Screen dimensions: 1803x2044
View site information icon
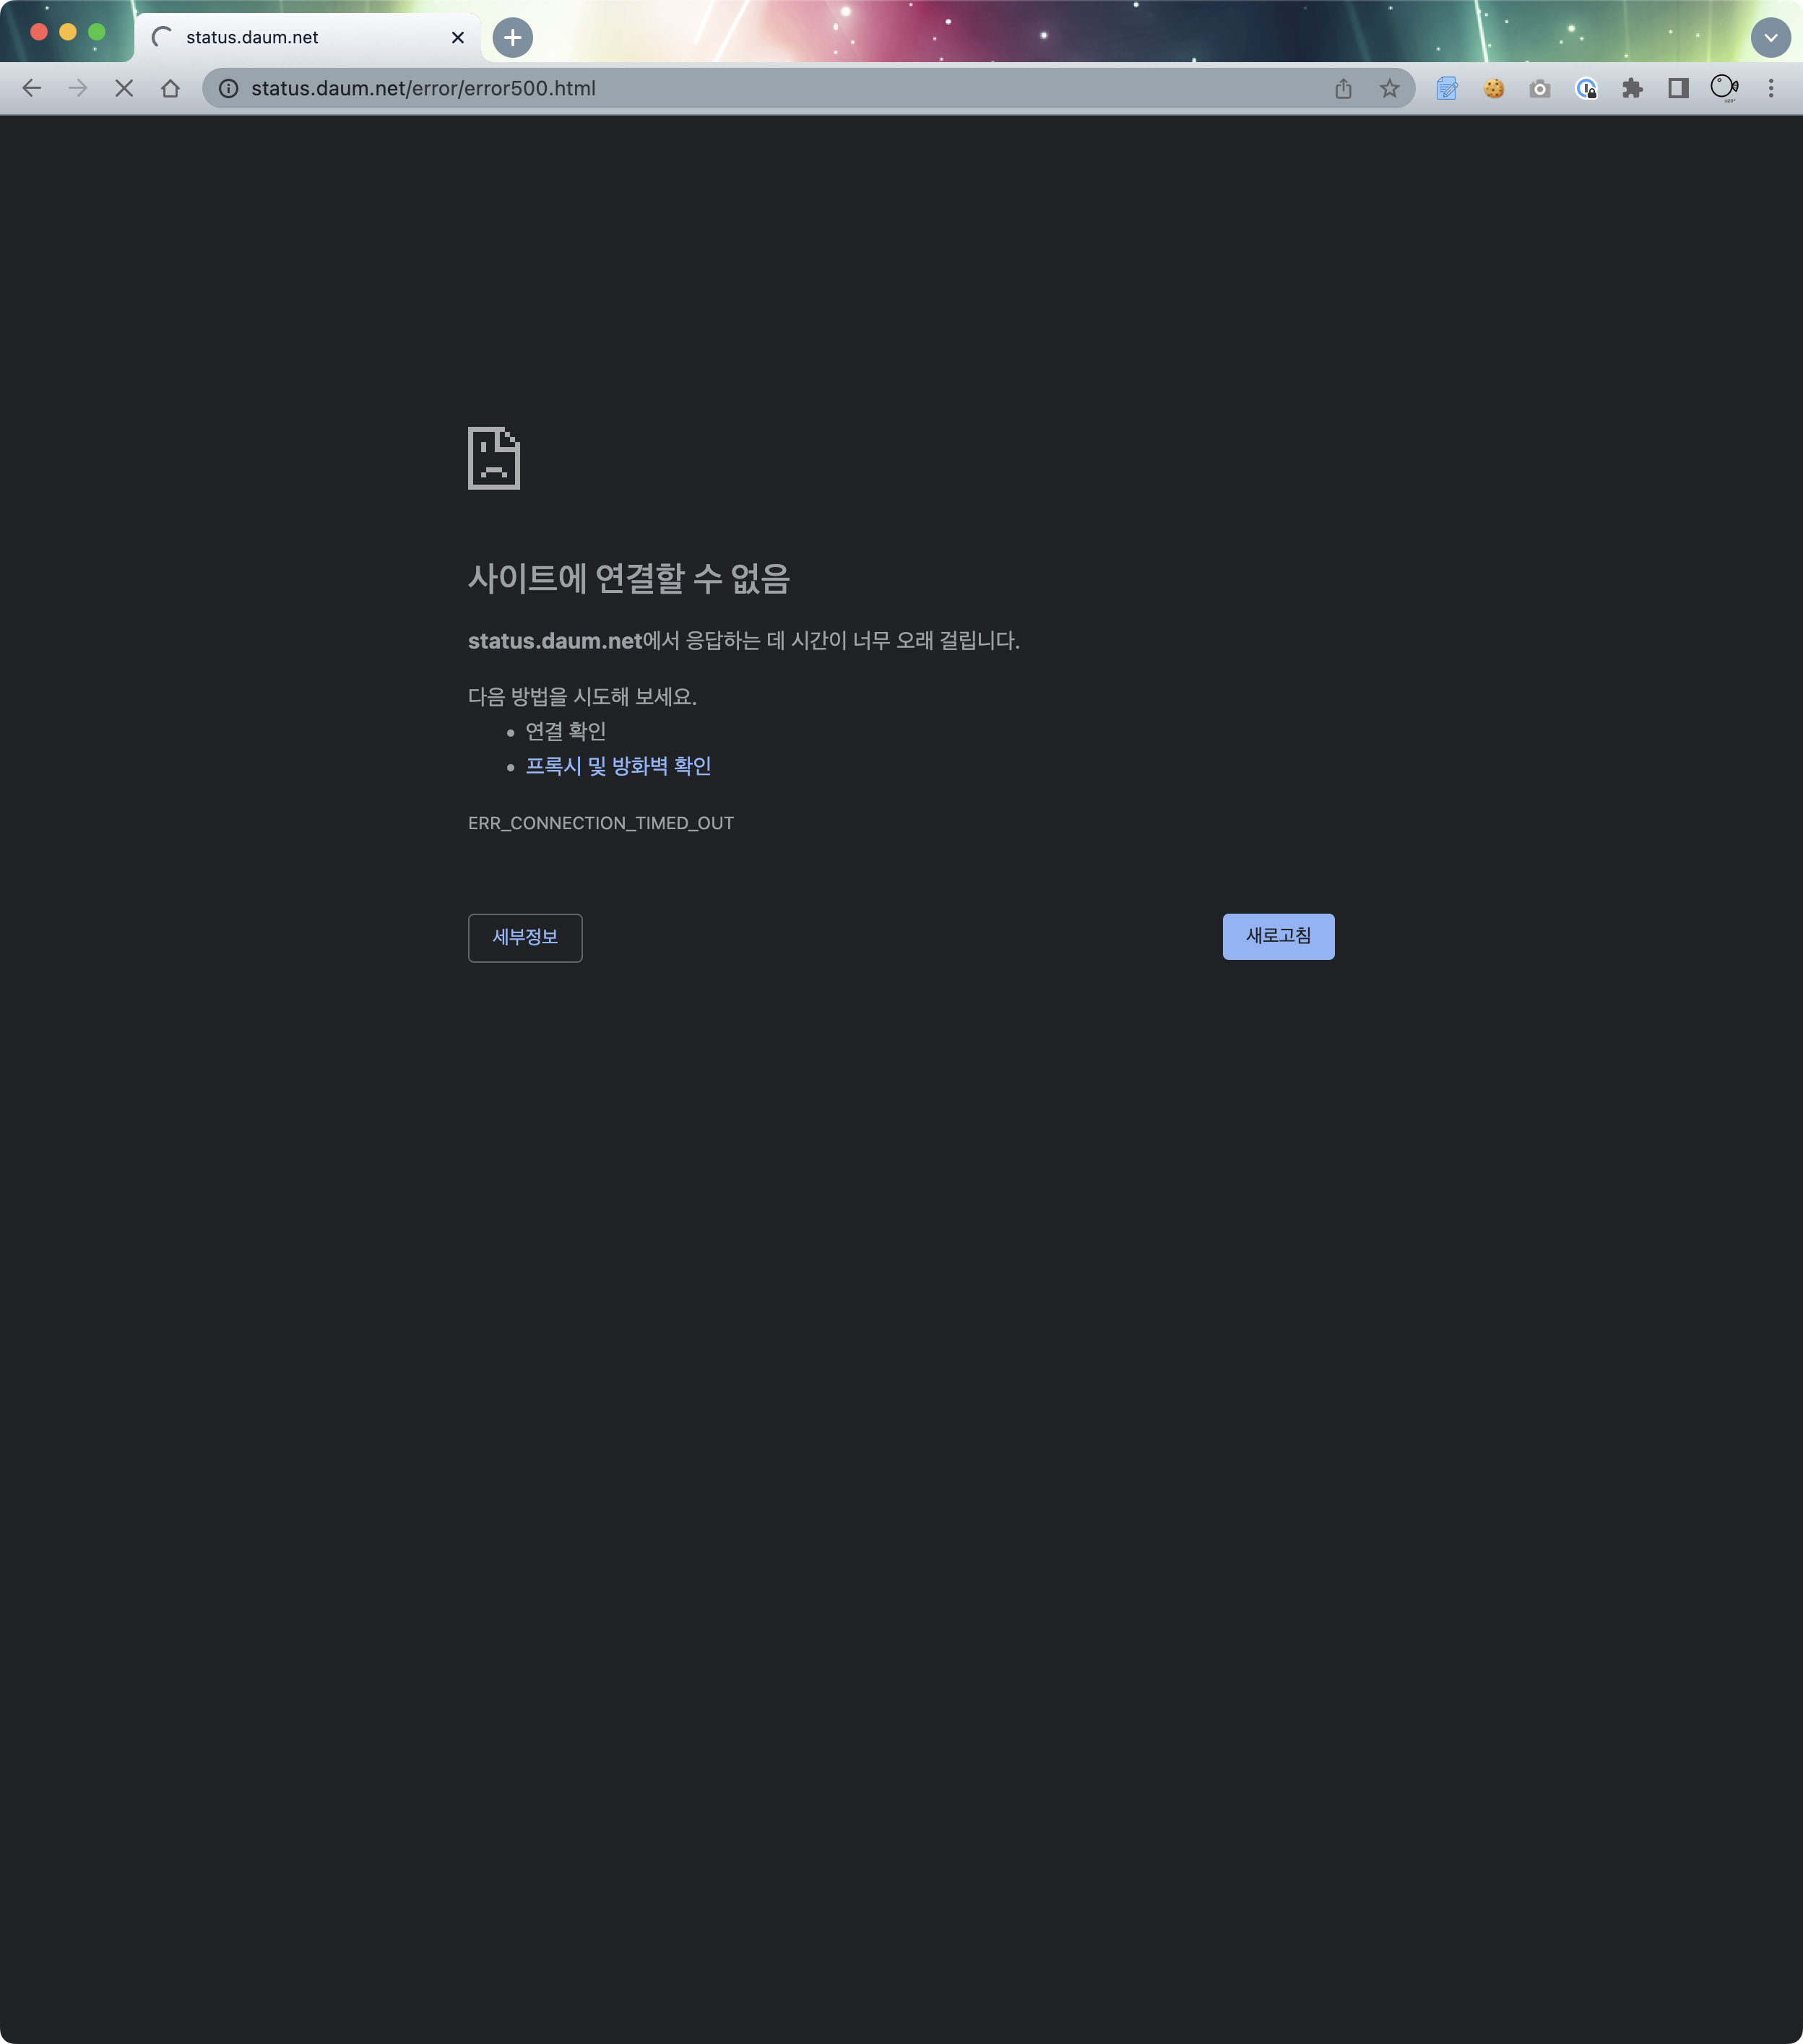click(229, 88)
